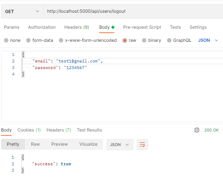Open the response Headers (7) tab
Viewport: 223px width, 182px height.
(59, 130)
